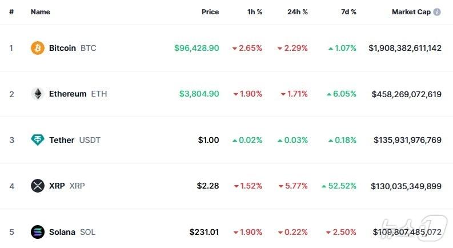This screenshot has width=453, height=248.
Task: Sort by the # rank column
Action: (11, 11)
